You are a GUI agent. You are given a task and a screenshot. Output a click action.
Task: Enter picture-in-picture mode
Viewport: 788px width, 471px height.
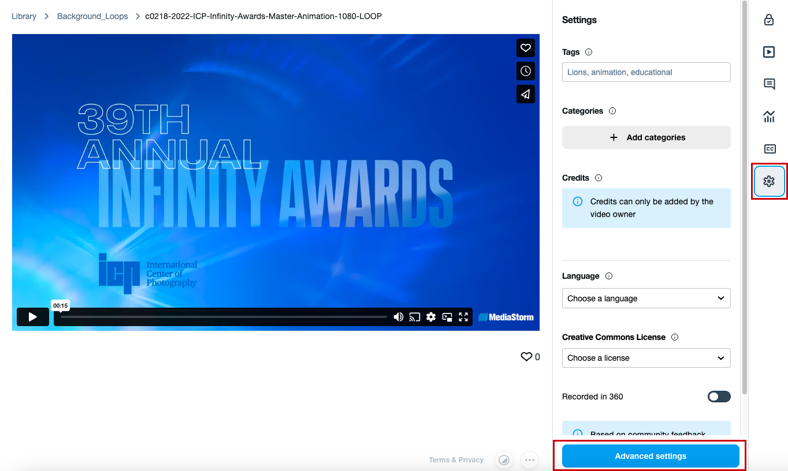(447, 316)
